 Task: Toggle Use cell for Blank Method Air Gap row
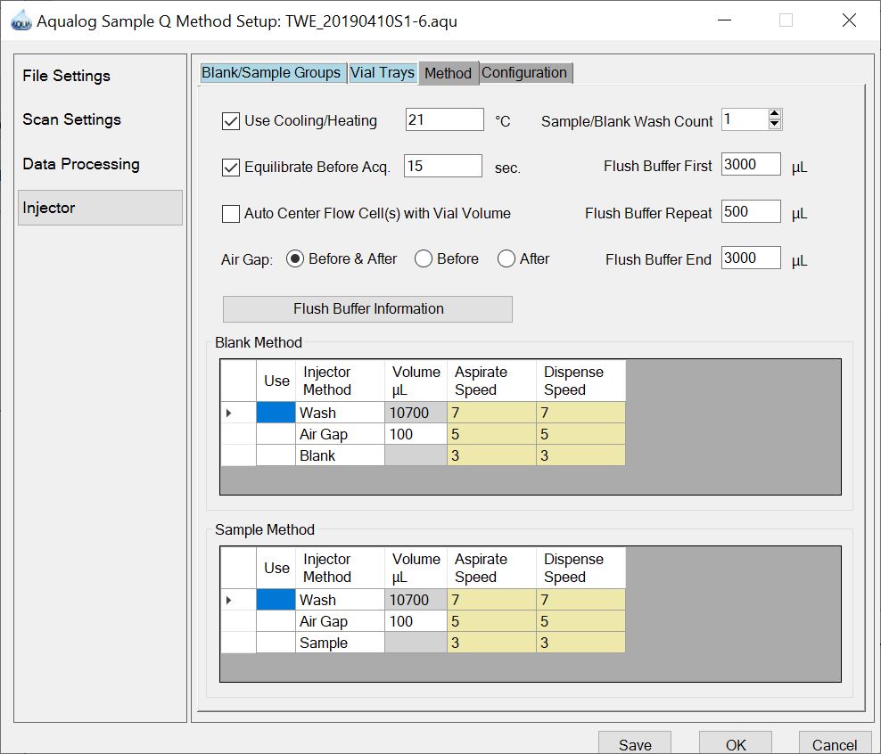(x=276, y=434)
